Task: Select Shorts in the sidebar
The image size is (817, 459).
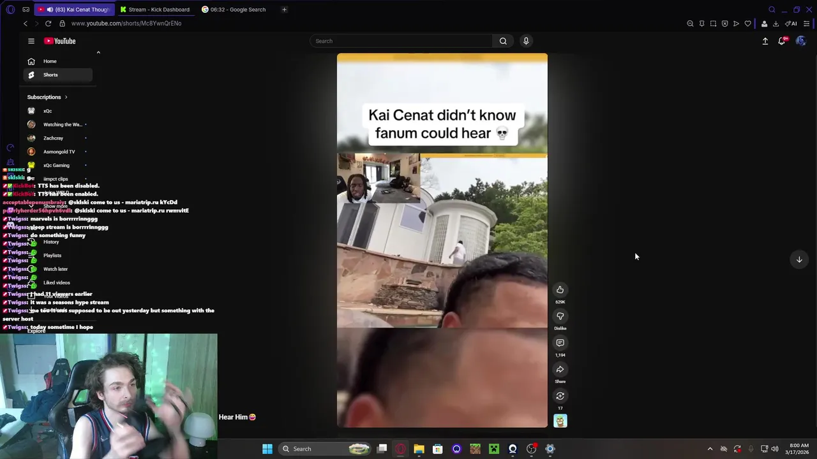Action: pos(58,75)
